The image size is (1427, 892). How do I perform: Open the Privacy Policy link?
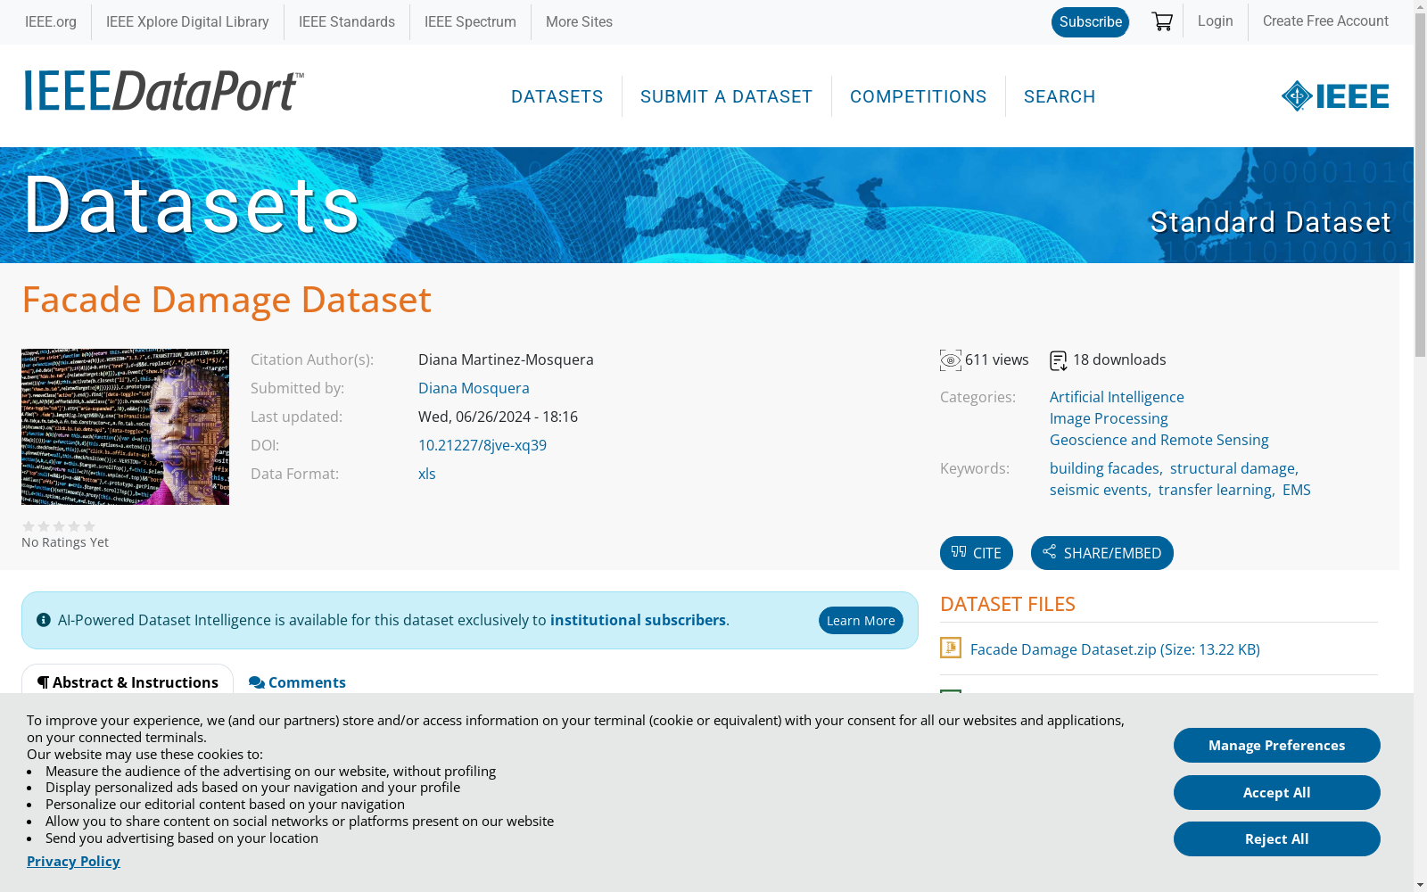point(73,861)
